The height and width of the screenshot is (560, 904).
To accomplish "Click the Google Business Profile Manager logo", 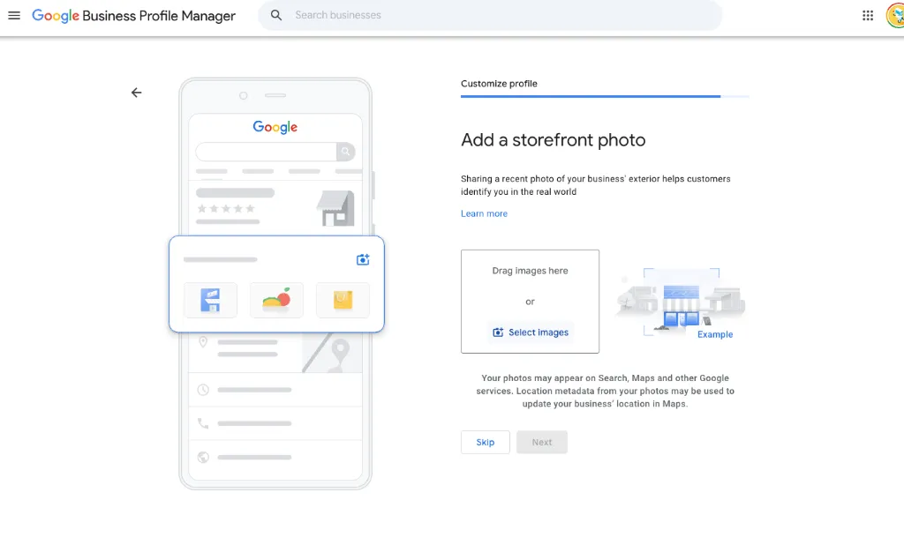I will click(133, 16).
